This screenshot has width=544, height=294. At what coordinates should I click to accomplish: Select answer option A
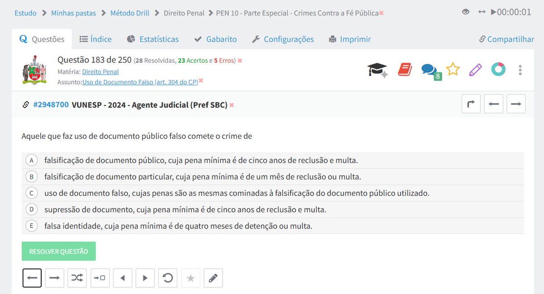click(x=31, y=160)
